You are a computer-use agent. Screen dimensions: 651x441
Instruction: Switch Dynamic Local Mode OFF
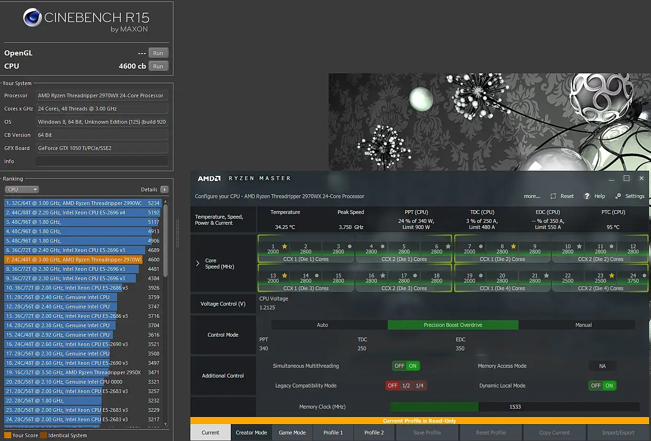click(596, 386)
